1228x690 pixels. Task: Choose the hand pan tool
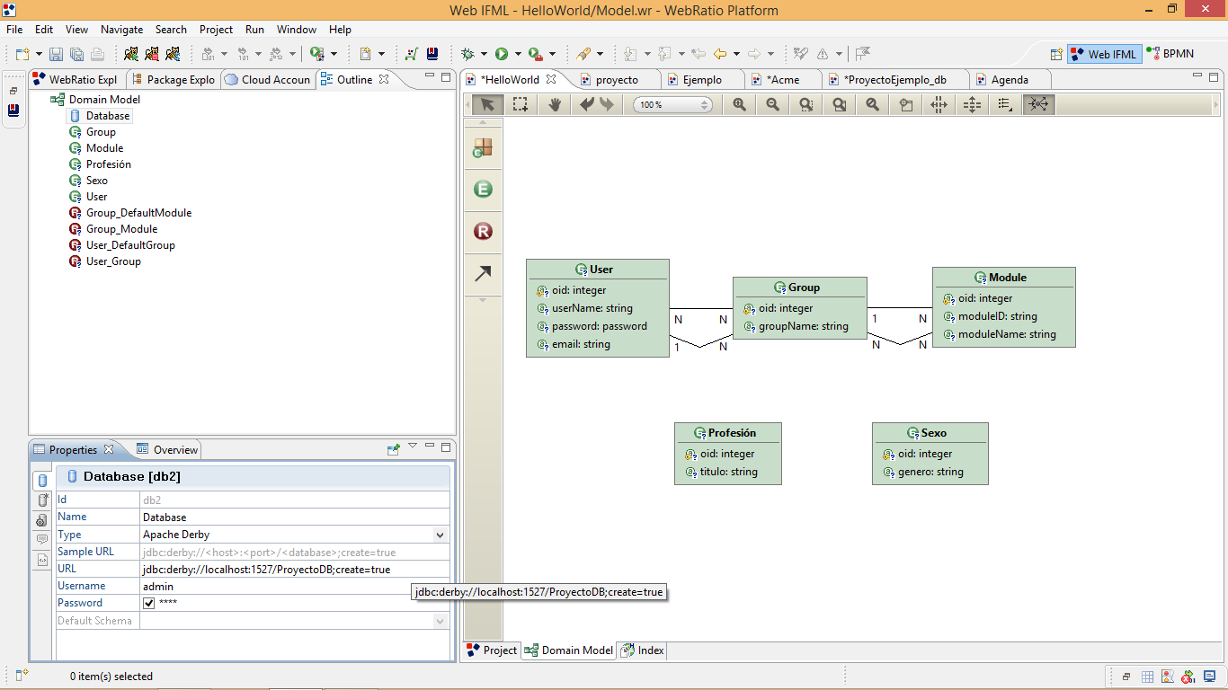pyautogui.click(x=555, y=104)
